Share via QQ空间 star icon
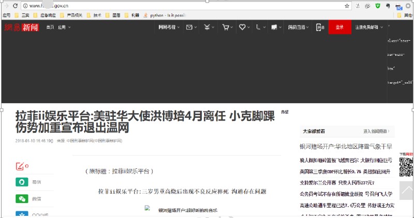The height and width of the screenshot is (218, 414). pyautogui.click(x=22, y=214)
